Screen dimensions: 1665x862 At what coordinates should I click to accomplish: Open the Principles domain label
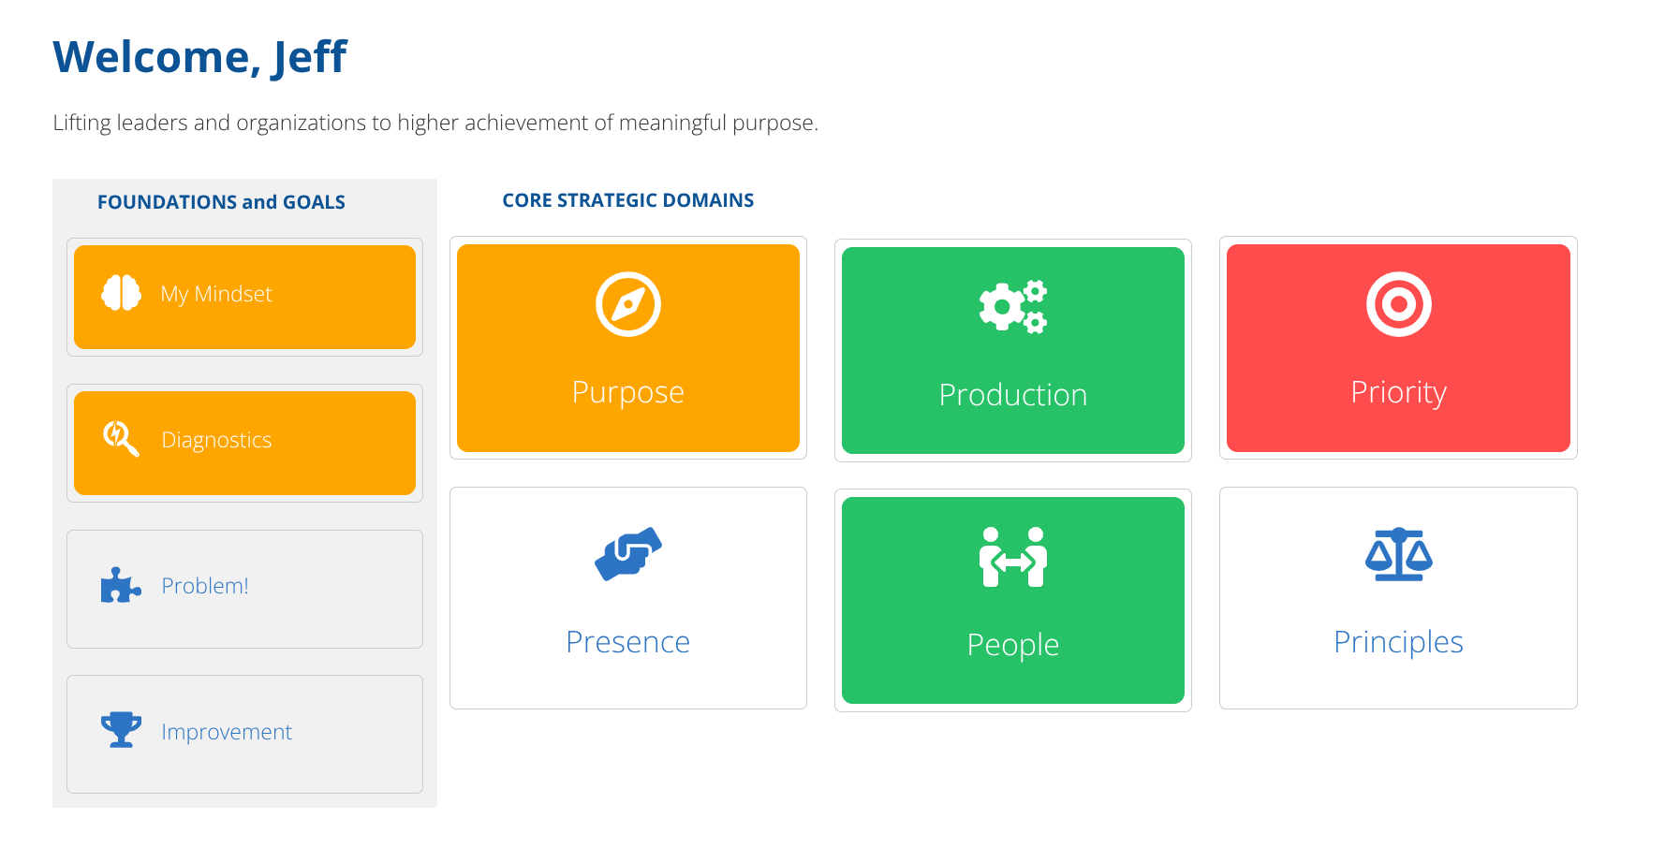1398,642
